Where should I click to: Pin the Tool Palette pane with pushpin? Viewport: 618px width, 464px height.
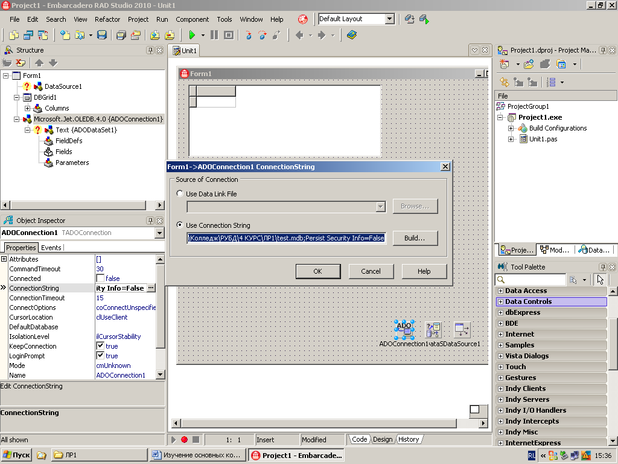pyautogui.click(x=603, y=267)
